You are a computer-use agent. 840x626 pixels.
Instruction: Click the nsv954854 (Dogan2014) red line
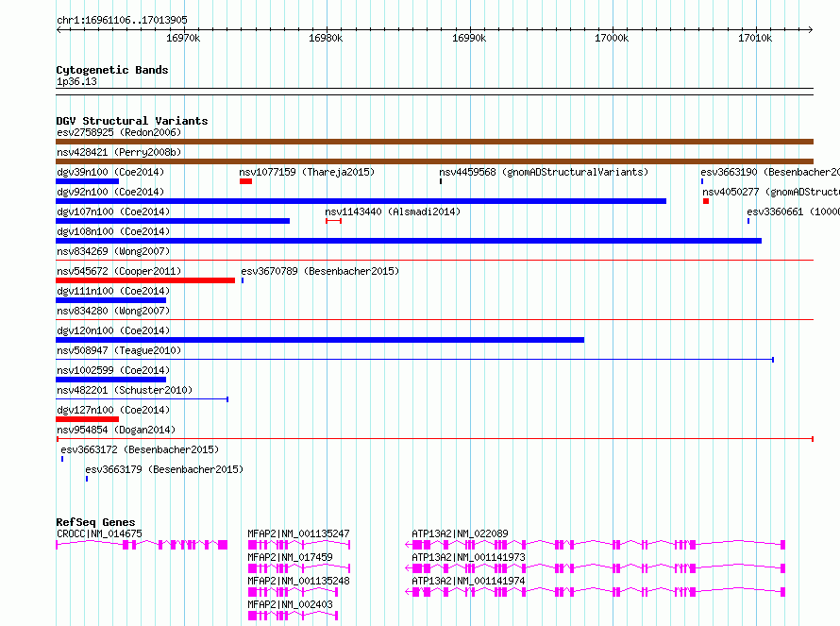click(x=434, y=439)
